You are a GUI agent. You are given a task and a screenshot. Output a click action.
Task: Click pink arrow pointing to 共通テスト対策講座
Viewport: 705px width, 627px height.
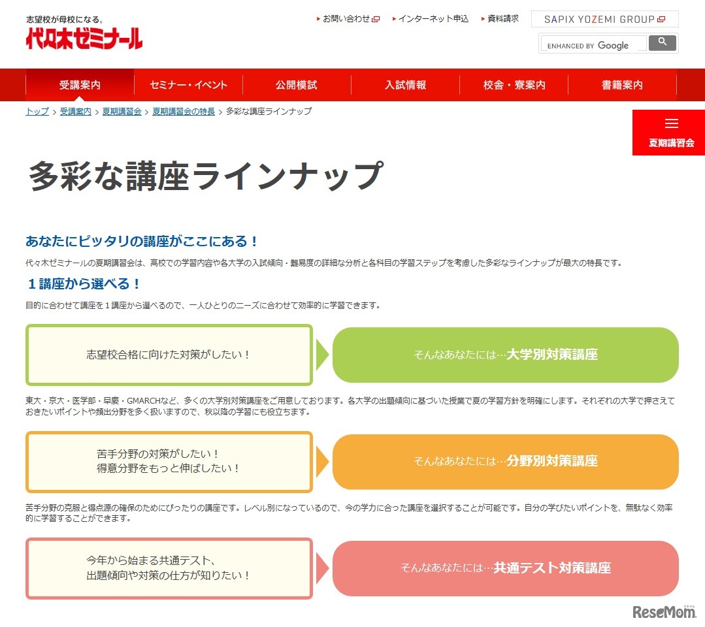tap(322, 568)
